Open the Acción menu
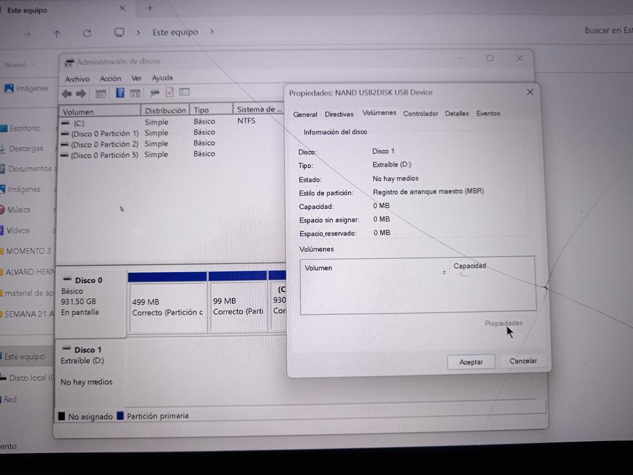 111,79
